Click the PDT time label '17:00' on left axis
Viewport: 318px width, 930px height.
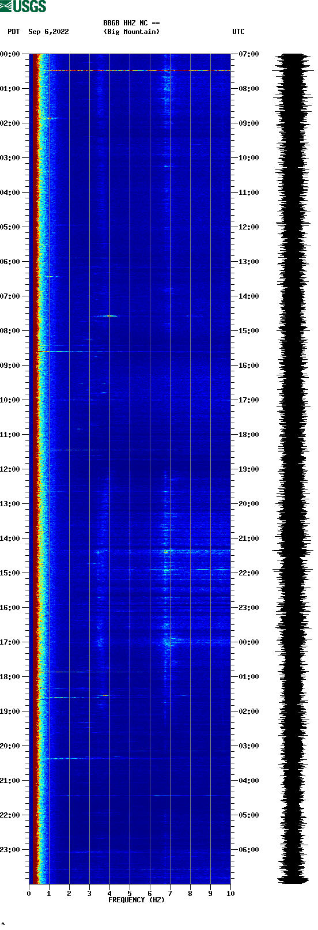point(10,642)
